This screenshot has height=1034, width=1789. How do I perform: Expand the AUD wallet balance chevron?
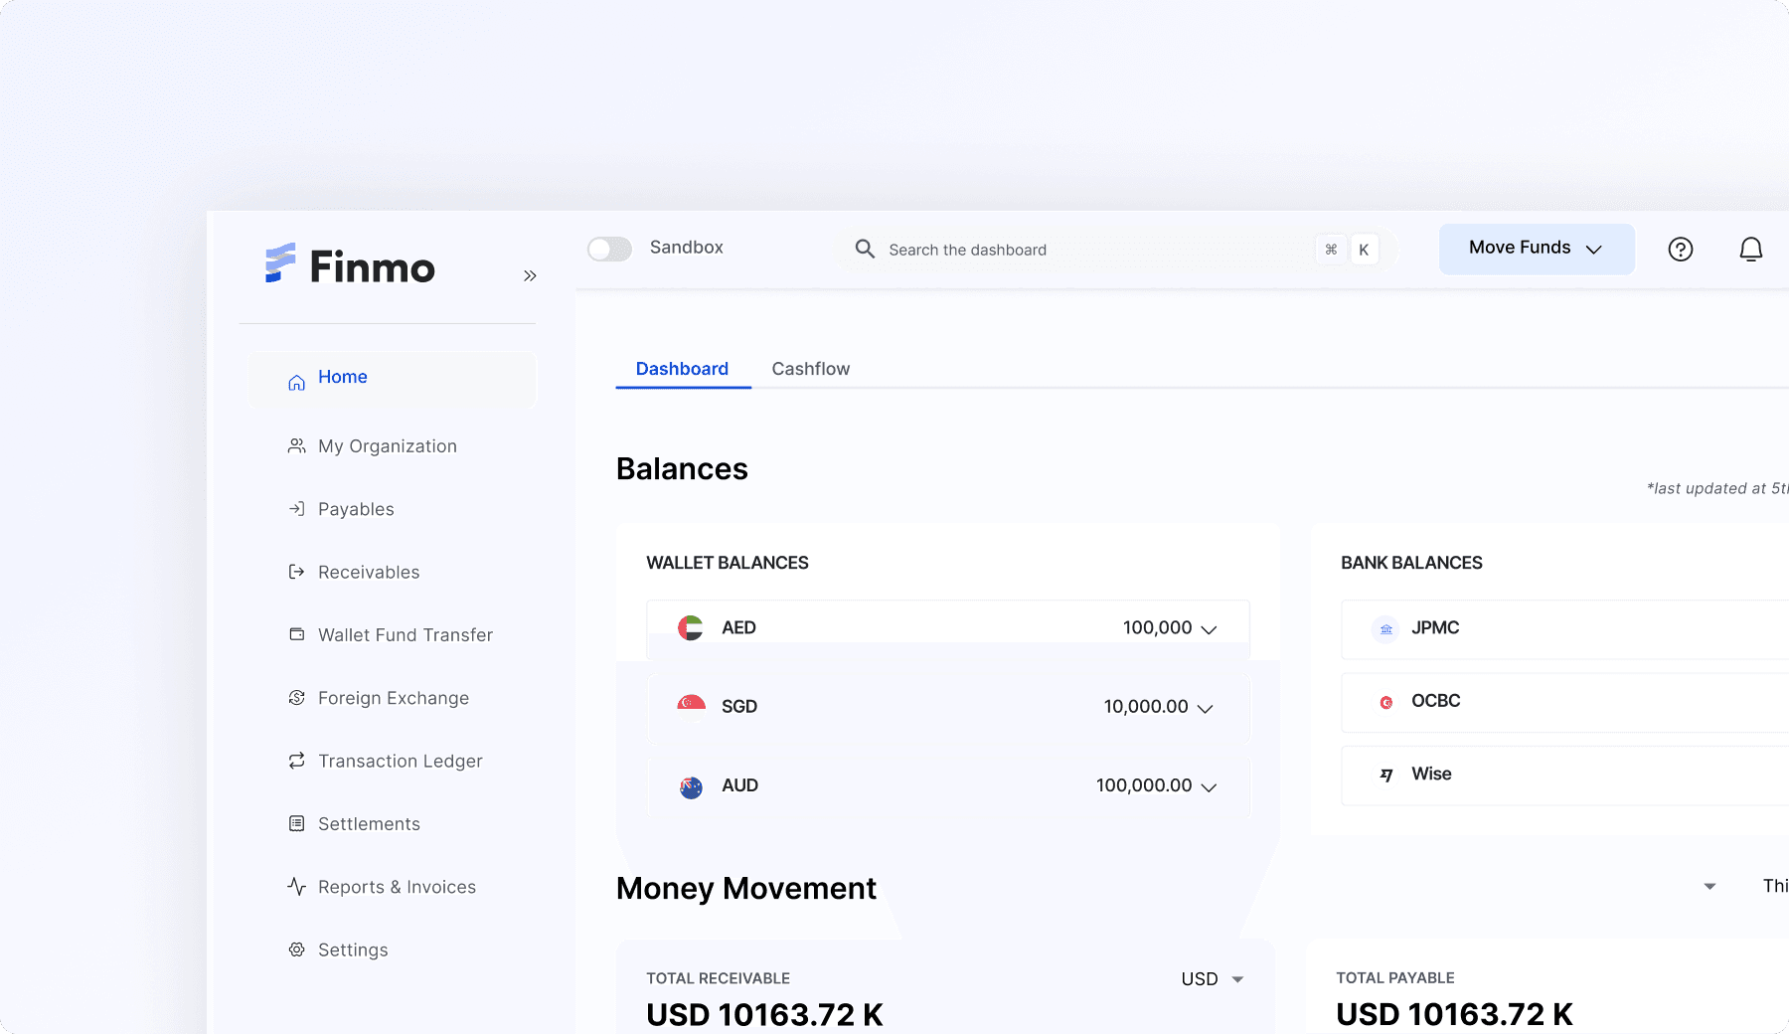pyautogui.click(x=1209, y=786)
